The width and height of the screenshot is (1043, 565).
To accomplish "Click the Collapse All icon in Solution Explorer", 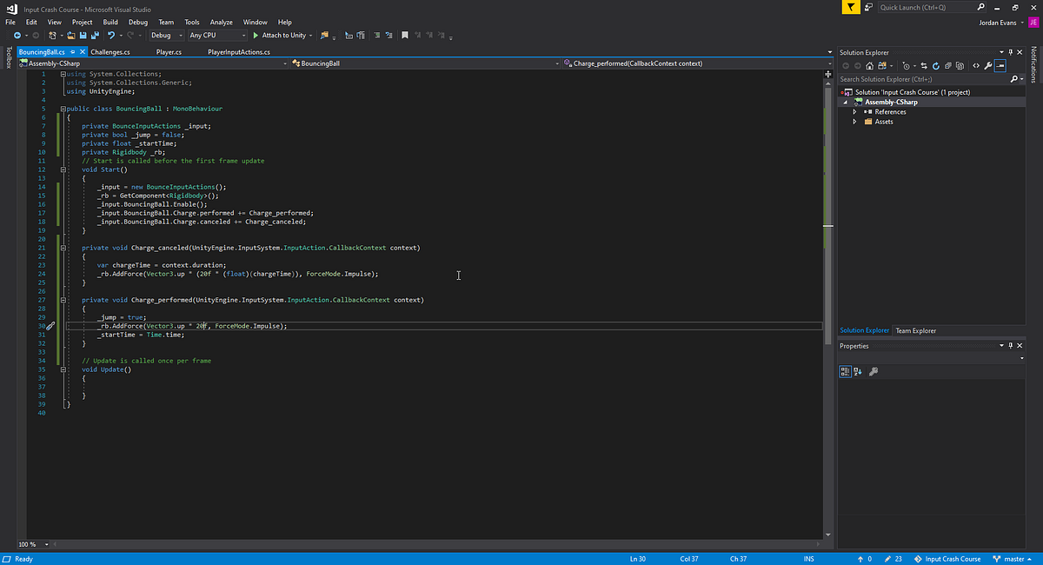I will (x=947, y=66).
